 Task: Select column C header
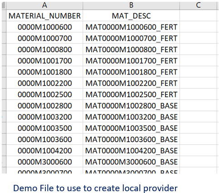(198, 5)
